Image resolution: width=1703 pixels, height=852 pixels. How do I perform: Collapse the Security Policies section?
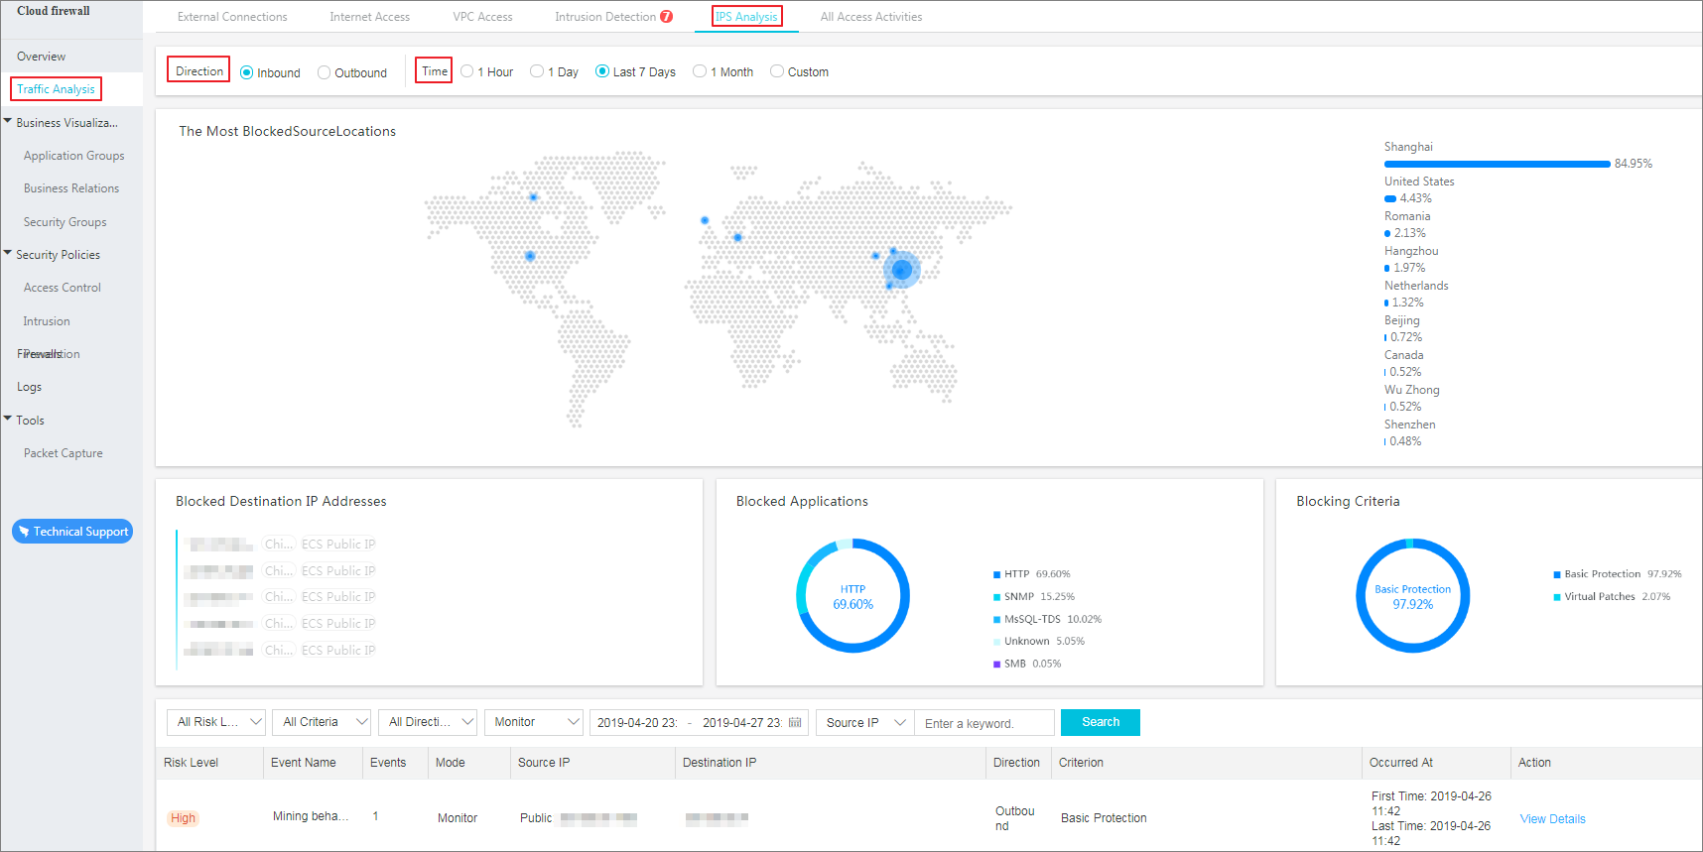click(x=8, y=254)
